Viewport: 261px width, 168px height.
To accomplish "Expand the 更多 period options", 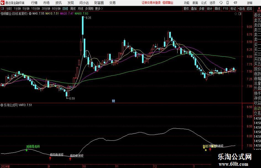I will pyautogui.click(x=99, y=9).
